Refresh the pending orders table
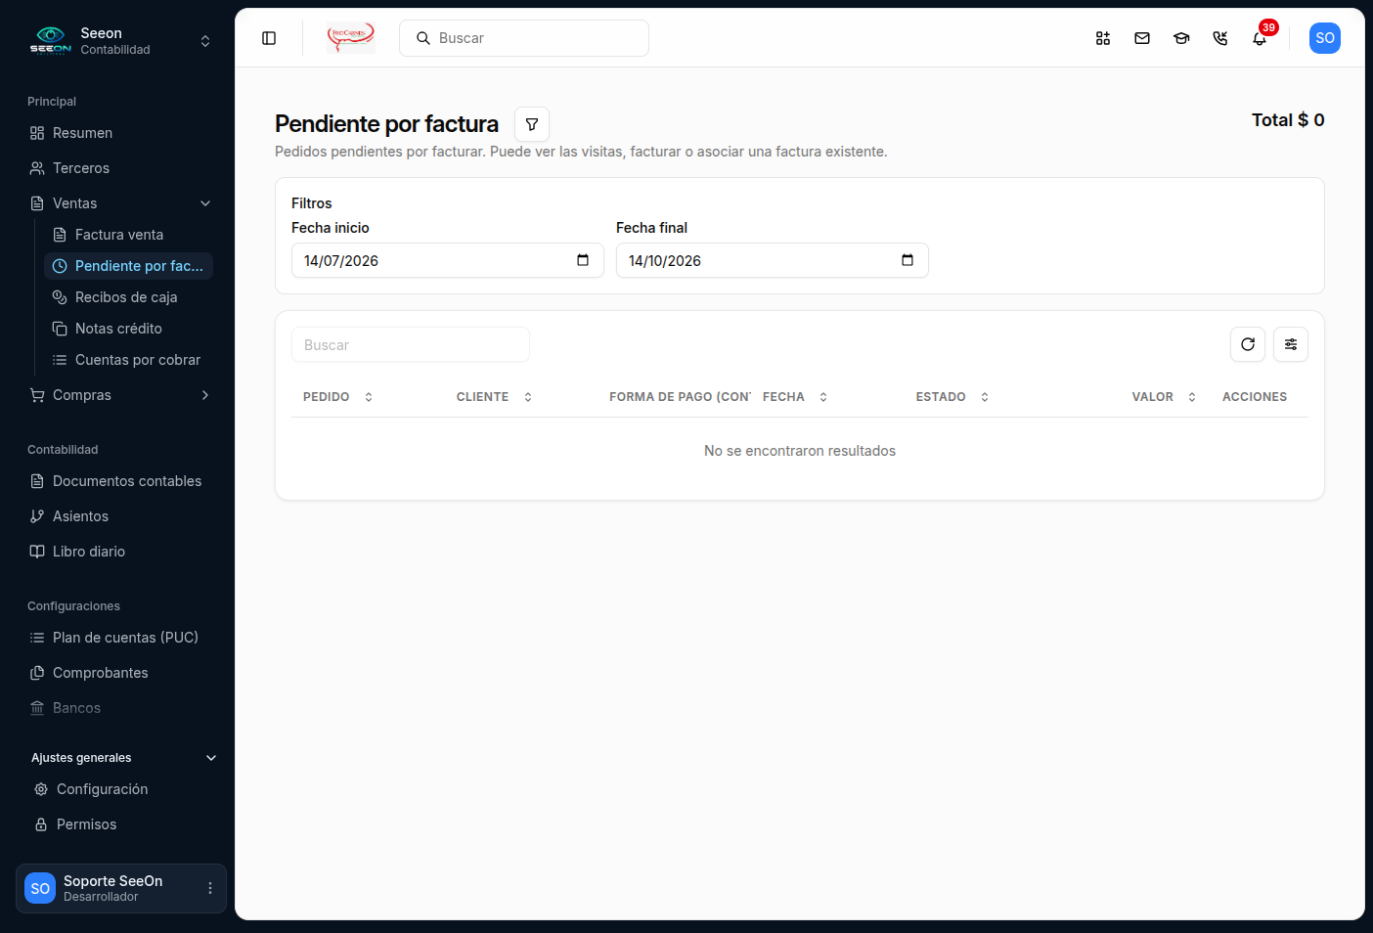 1248,344
